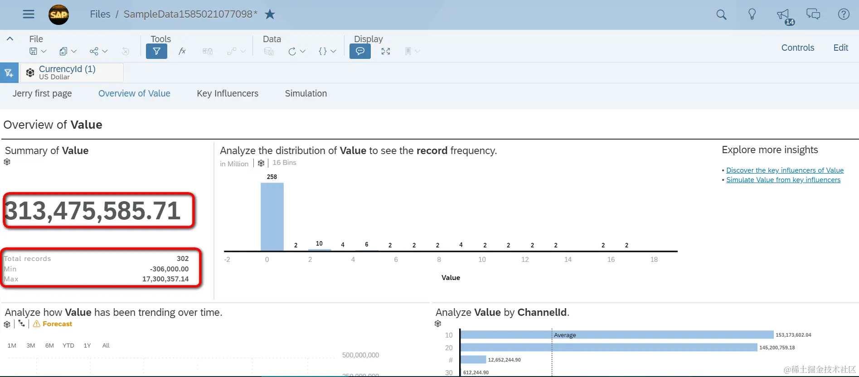Click cube icon under trending over time title
Image resolution: width=859 pixels, height=377 pixels.
click(x=7, y=324)
